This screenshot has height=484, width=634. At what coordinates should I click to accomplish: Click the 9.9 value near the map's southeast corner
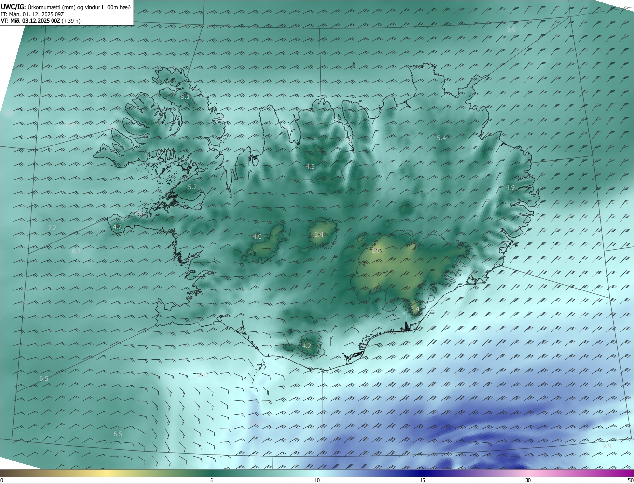607,446
